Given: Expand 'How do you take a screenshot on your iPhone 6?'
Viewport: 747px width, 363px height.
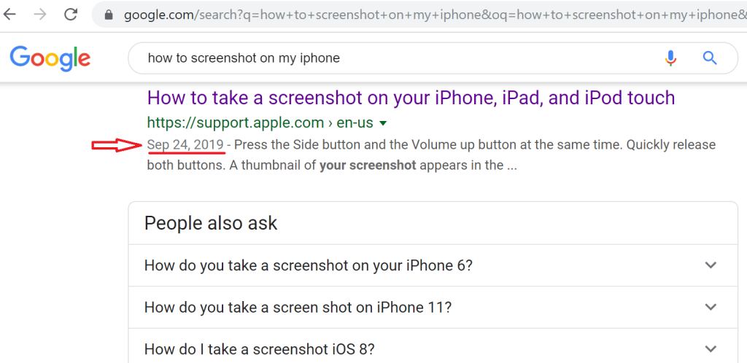Looking at the screenshot, I should (433, 265).
